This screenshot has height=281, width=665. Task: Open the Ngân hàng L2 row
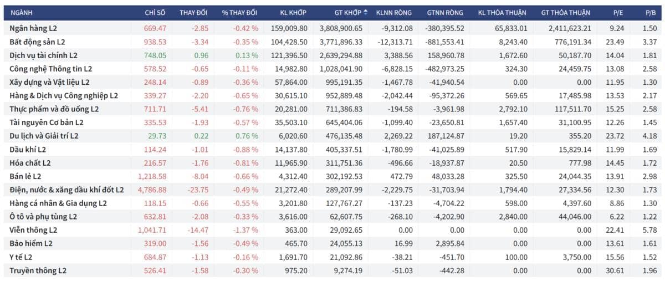click(x=332, y=28)
